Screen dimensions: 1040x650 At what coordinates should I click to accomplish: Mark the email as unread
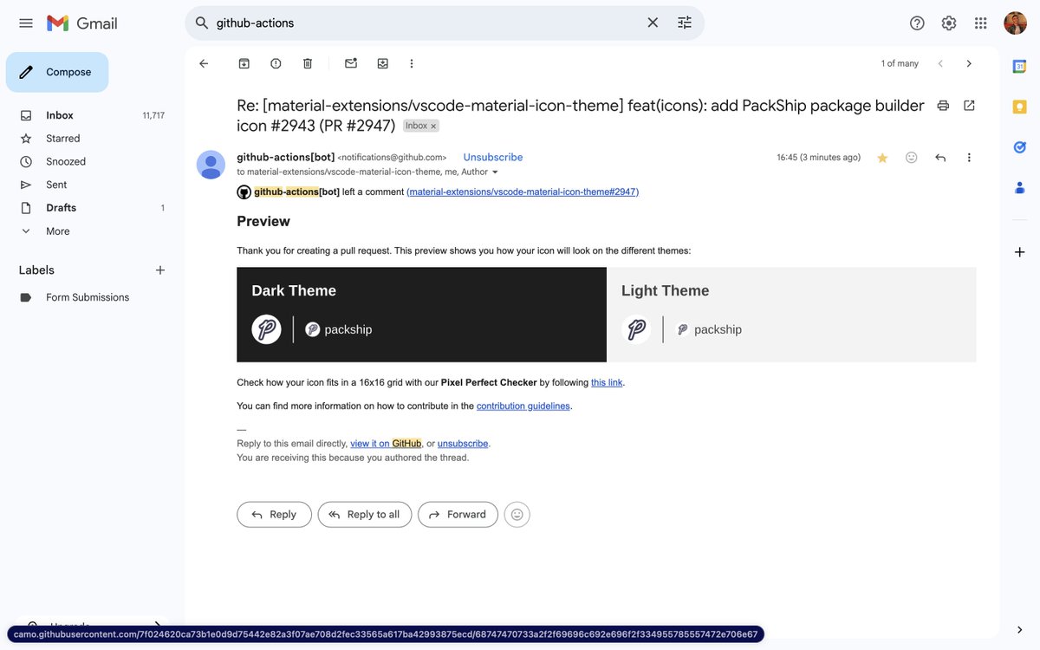click(351, 63)
